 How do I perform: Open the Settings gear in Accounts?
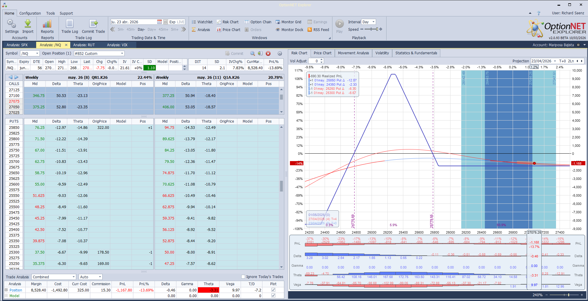coord(12,26)
